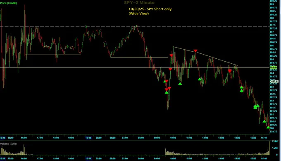Click the lowest green marker near 680
The height and width of the screenshot is (161, 281).
pyautogui.click(x=268, y=127)
